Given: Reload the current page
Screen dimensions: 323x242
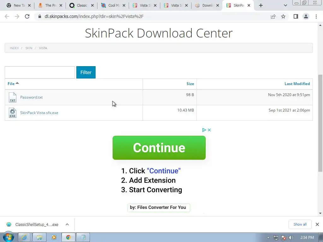Looking at the screenshot, I should coord(27,16).
